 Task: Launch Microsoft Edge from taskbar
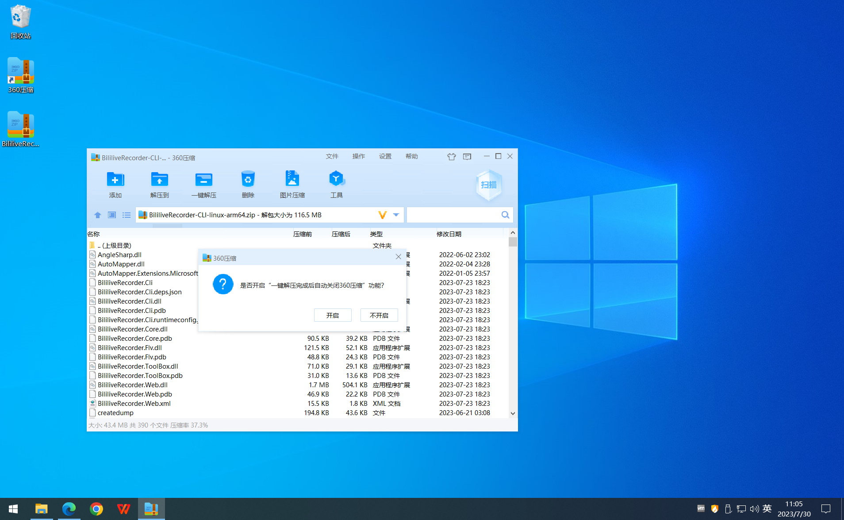69,509
